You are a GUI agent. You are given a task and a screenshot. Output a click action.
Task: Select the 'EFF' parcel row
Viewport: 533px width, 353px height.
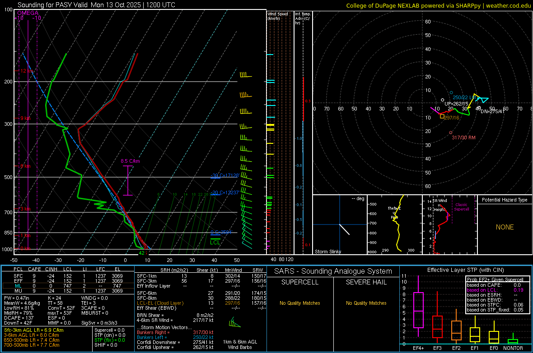[x=68, y=281]
